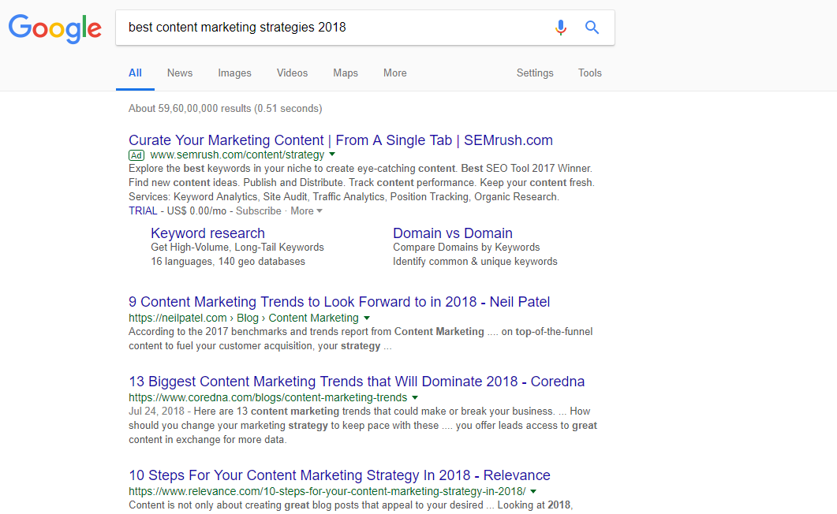Viewport: 837px width, 514px height.
Task: Click the relevance.com green URL text
Action: tap(327, 492)
